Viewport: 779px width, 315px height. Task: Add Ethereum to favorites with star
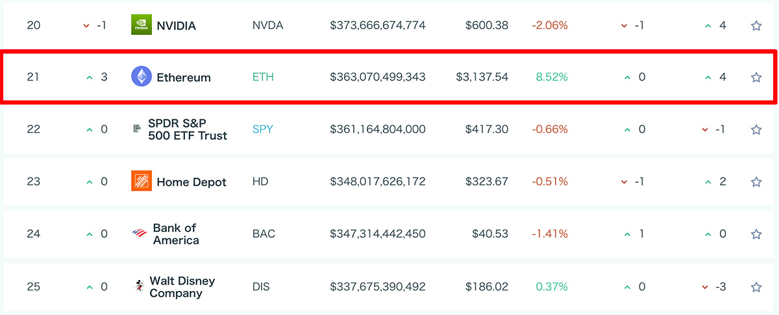point(756,78)
